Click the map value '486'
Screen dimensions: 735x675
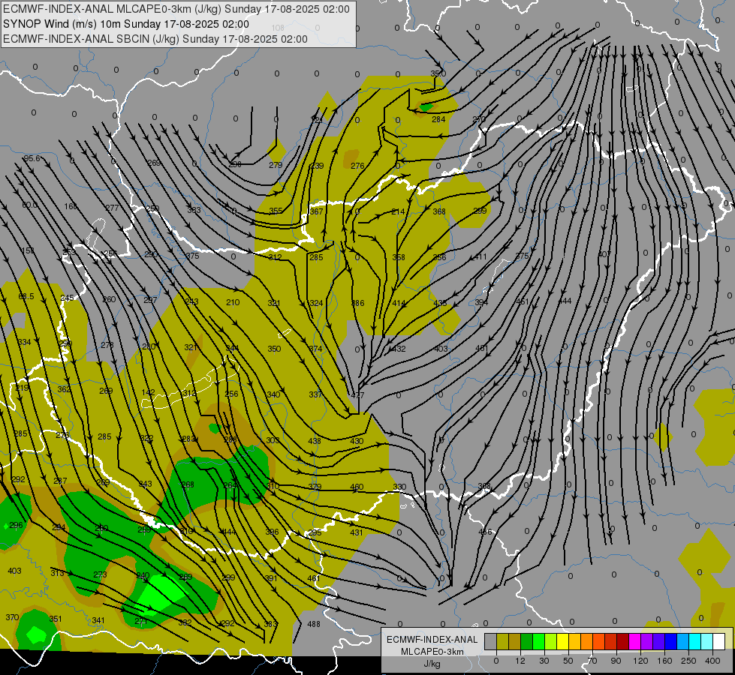pos(485,532)
